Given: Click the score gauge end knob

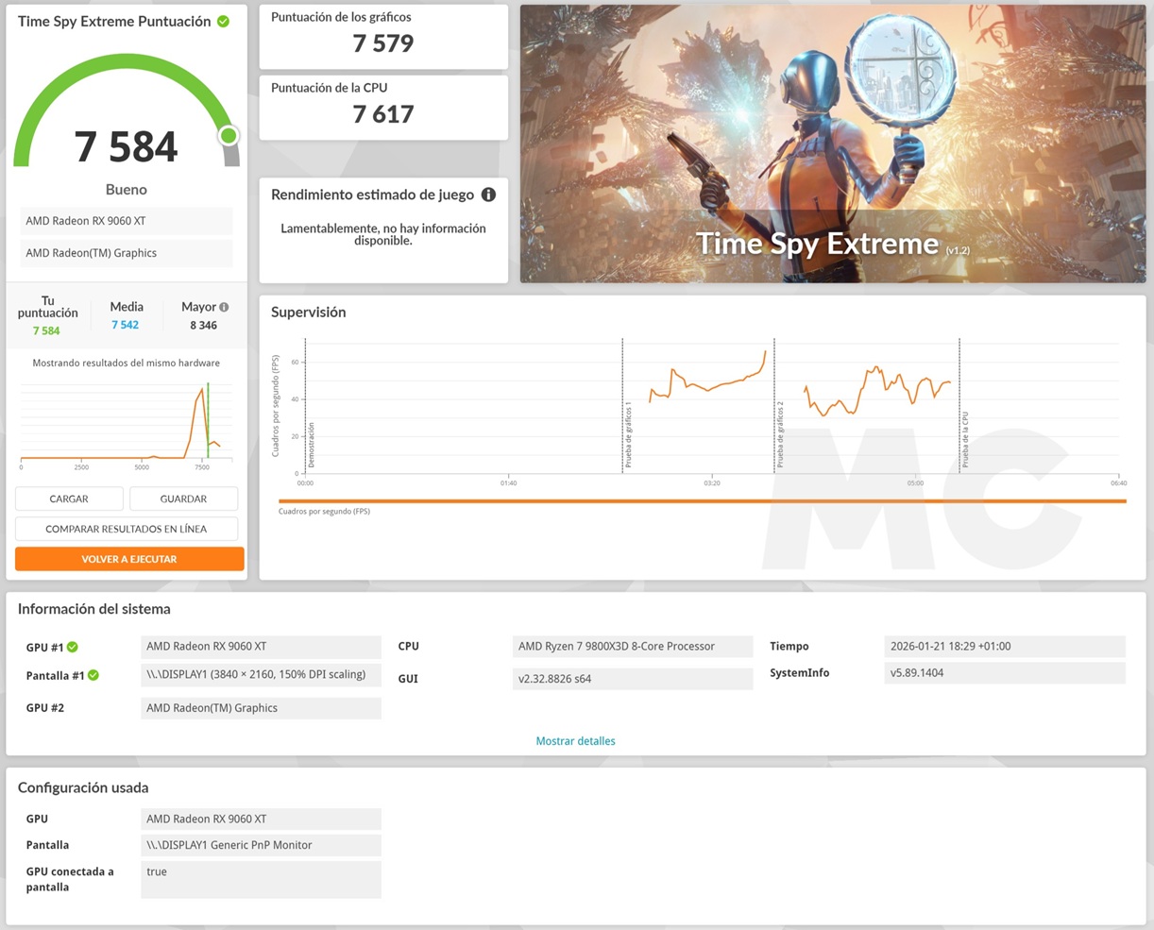Looking at the screenshot, I should click(229, 136).
